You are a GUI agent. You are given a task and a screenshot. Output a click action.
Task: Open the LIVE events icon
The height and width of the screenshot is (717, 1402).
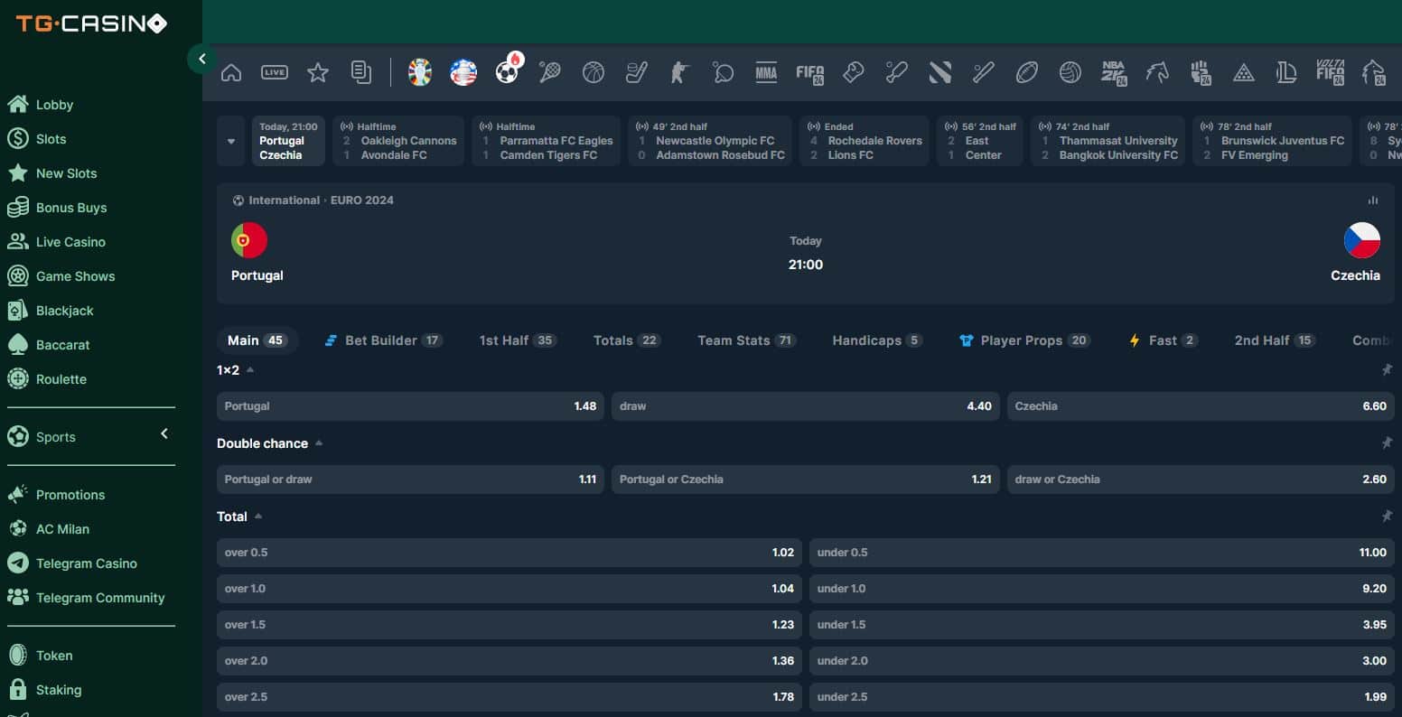[x=275, y=73]
